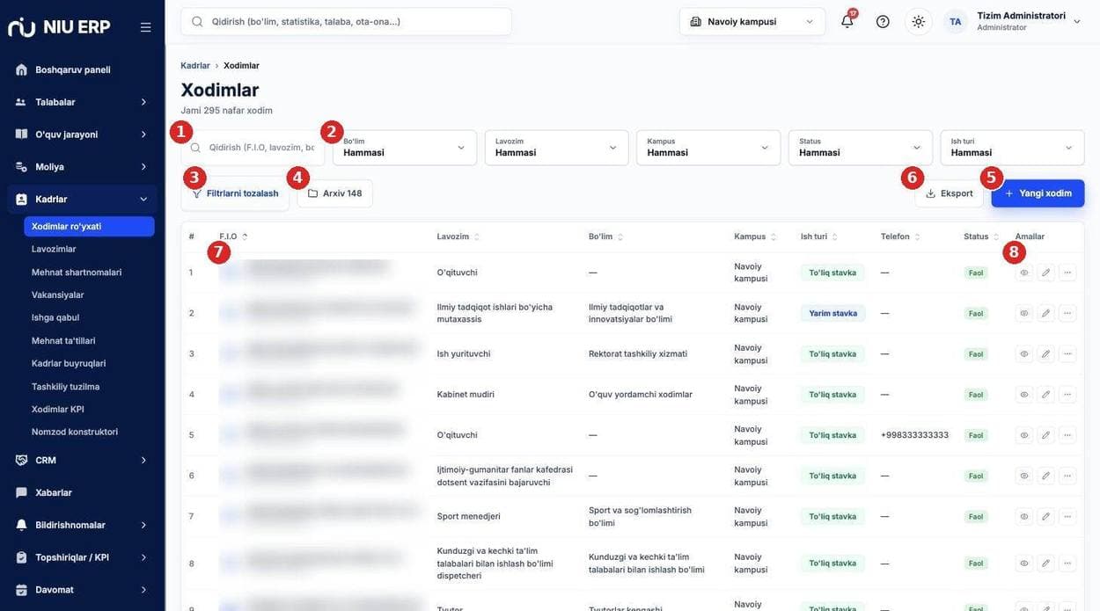
Task: Click the Kadrlar breadcrumb link
Action: [195, 66]
